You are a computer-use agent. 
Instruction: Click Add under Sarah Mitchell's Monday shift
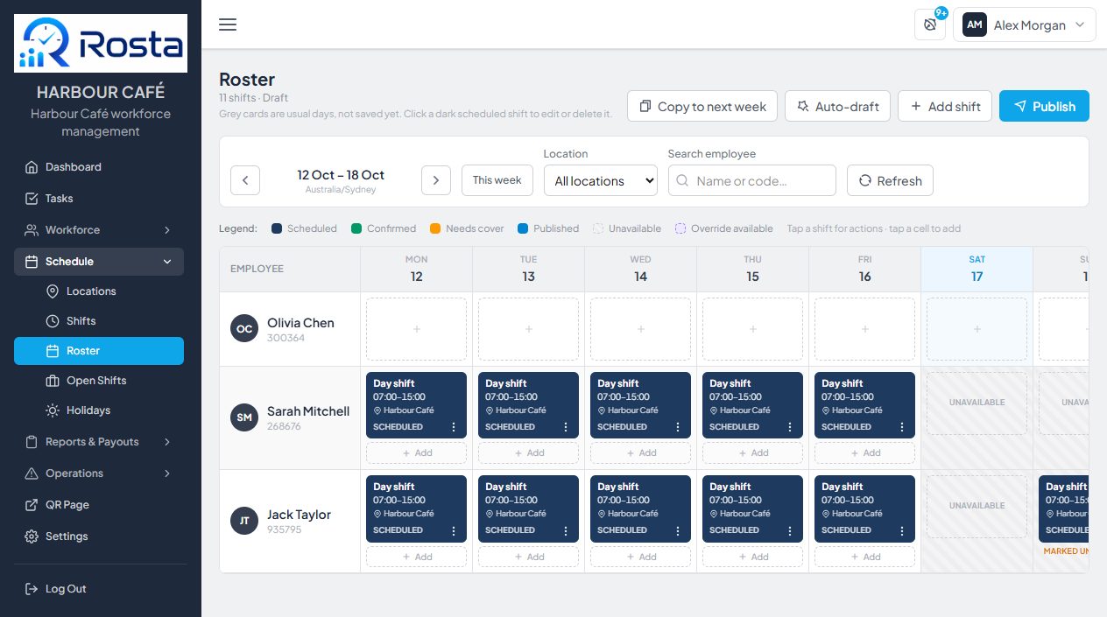pyautogui.click(x=417, y=453)
